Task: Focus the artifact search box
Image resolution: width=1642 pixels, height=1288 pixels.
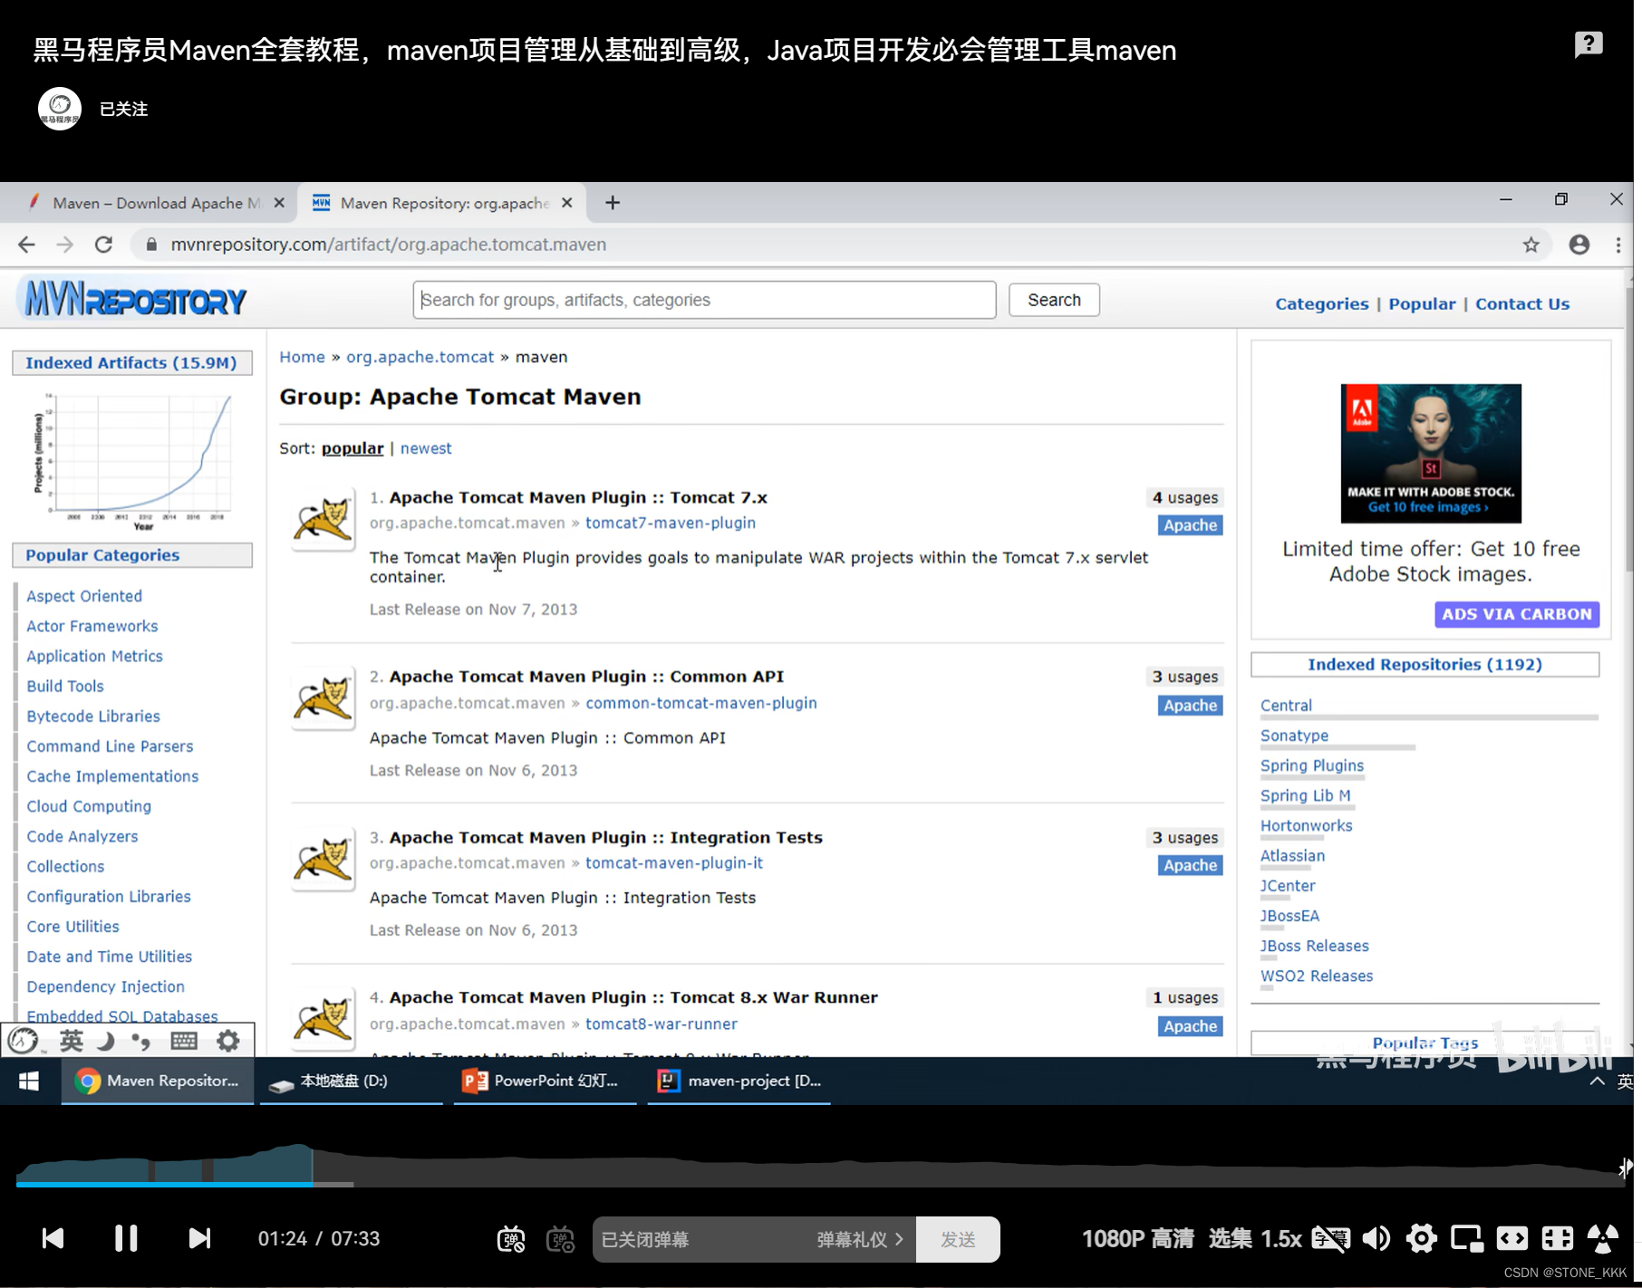Action: (704, 300)
